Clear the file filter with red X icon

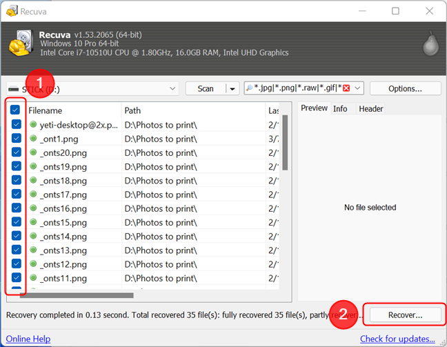coord(346,88)
